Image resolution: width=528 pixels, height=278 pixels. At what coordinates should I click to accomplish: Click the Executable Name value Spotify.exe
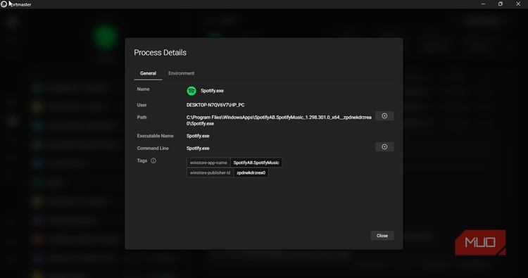[198, 136]
